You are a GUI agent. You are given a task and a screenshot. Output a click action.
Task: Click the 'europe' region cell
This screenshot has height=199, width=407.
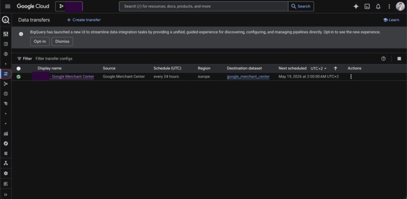point(204,77)
